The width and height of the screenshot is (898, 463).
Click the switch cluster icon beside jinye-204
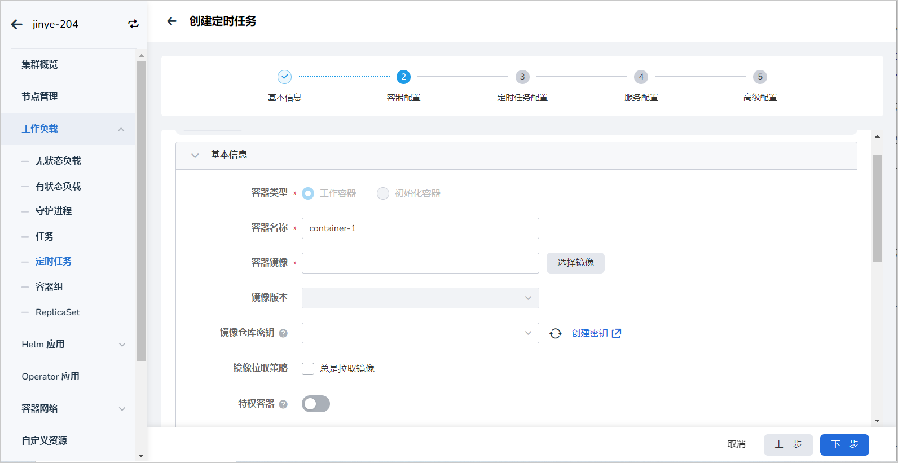[133, 24]
